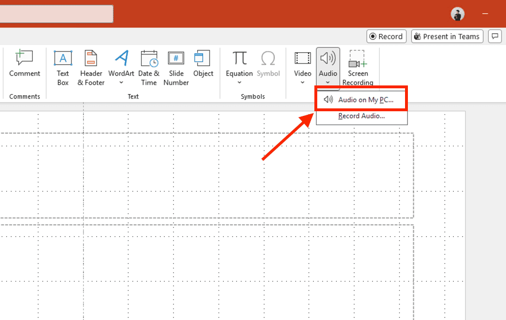The width and height of the screenshot is (506, 320).
Task: Expand the Audio dropdown arrow
Action: [328, 83]
